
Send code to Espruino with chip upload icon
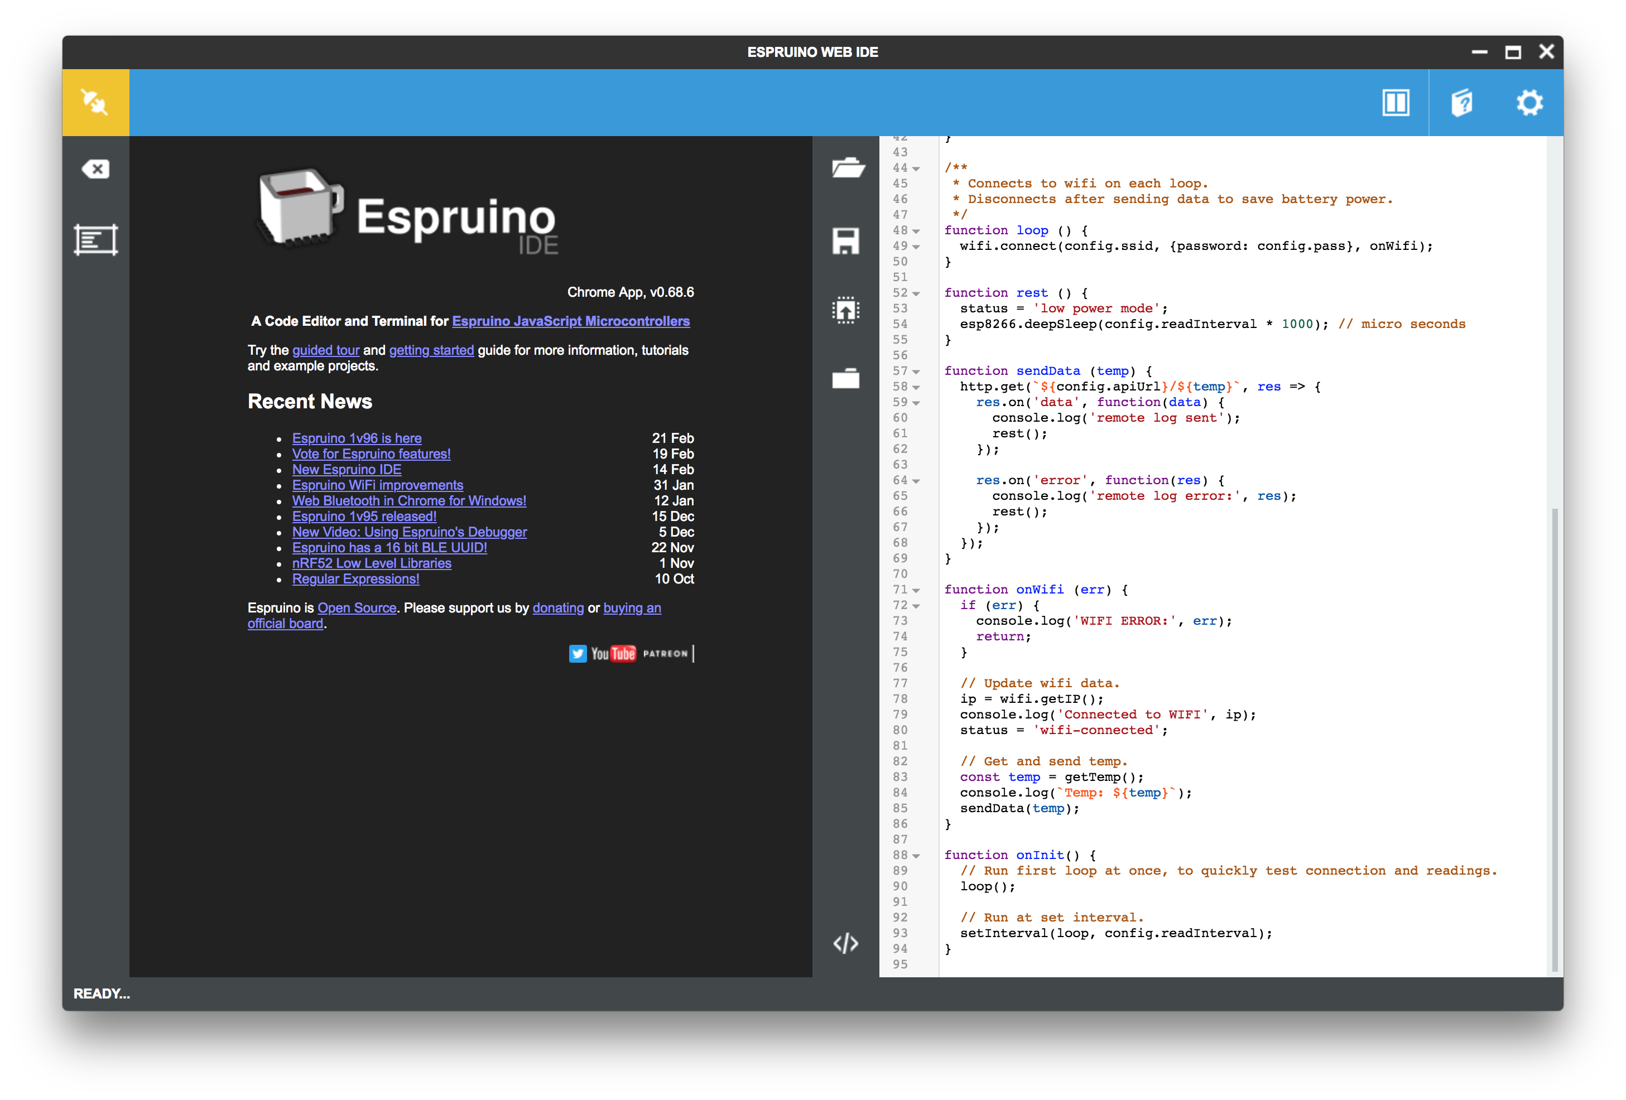coord(846,310)
